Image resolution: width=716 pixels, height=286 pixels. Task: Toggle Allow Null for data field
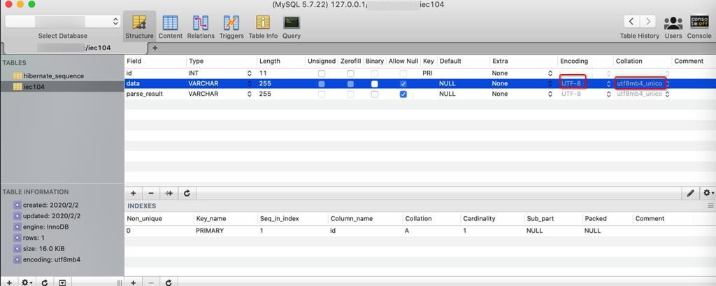[403, 84]
